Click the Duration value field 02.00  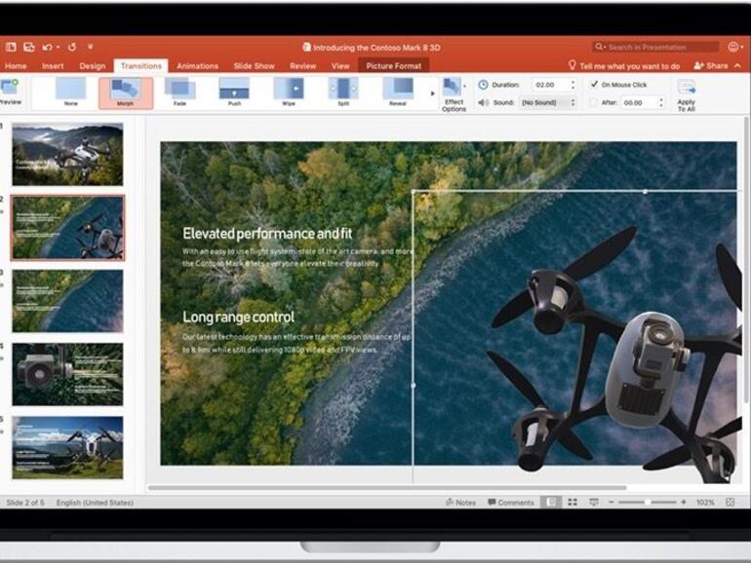(550, 85)
